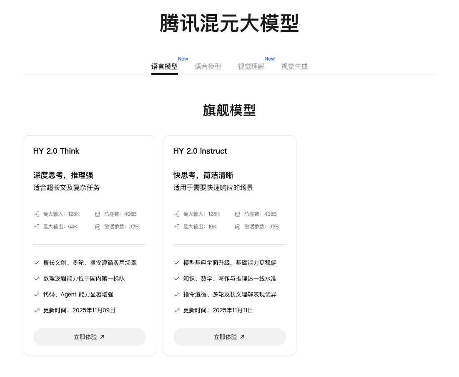The image size is (459, 377).
Task: Switch to the 语言模型 tab
Action: (x=165, y=66)
